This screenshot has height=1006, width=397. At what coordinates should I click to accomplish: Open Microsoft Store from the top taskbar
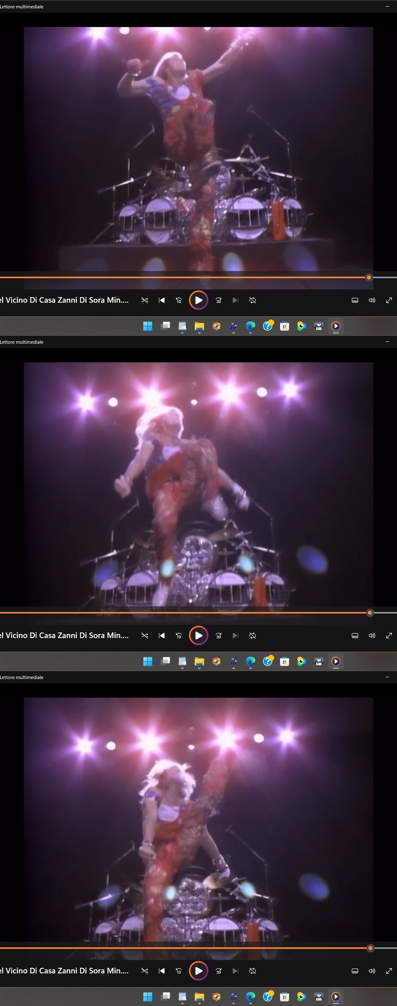point(285,326)
